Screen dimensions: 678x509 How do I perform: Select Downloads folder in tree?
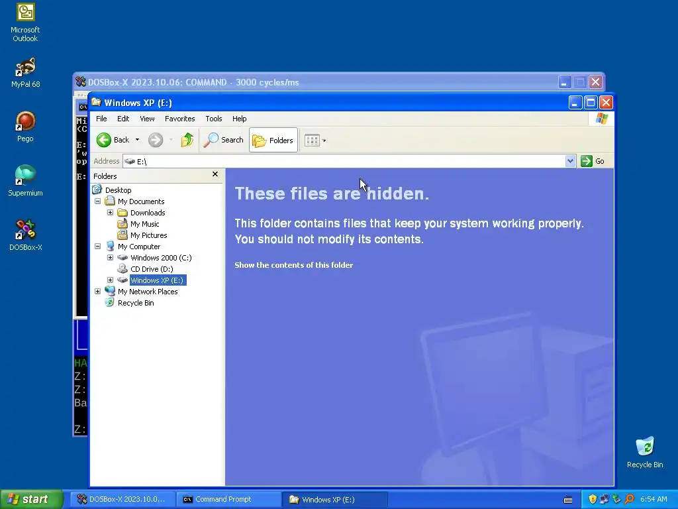(x=148, y=213)
